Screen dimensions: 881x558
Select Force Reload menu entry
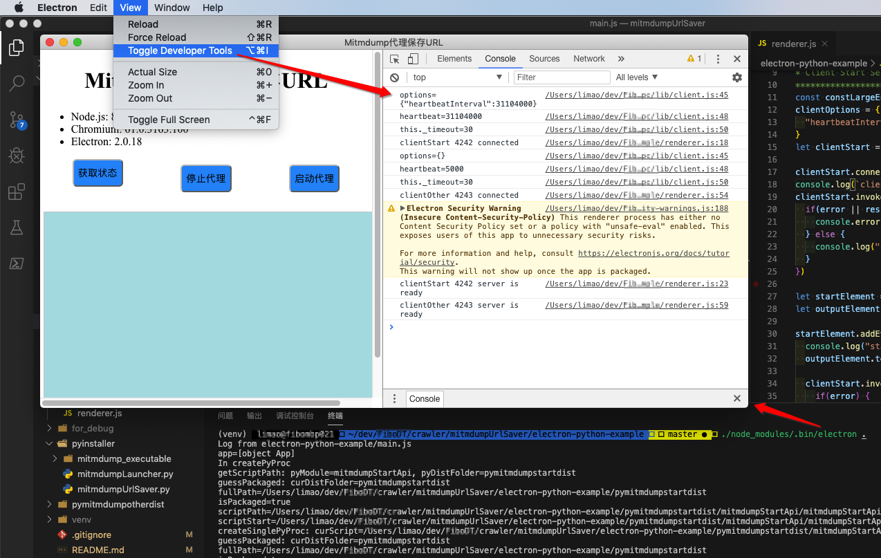196,37
